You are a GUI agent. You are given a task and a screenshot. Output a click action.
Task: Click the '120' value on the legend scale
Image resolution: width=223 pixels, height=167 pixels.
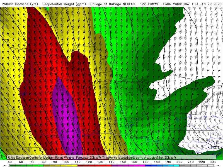(x=89, y=162)
